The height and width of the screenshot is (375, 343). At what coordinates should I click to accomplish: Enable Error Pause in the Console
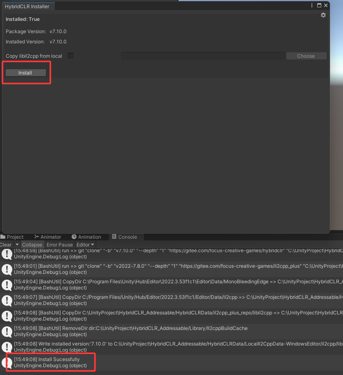tap(59, 244)
